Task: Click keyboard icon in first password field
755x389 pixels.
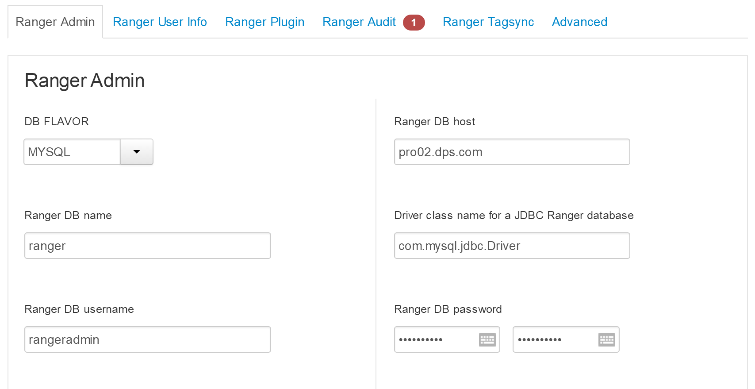Action: (487, 340)
